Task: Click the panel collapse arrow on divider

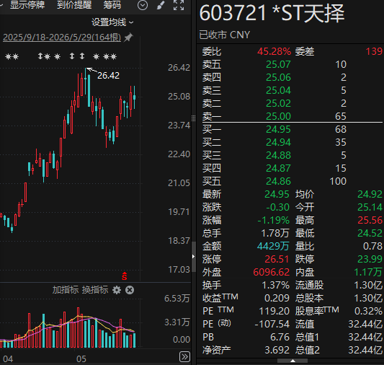Action: click(x=194, y=256)
